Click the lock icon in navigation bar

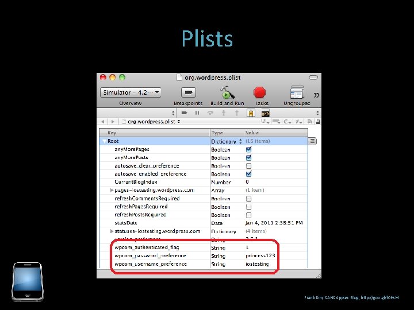coord(318,122)
